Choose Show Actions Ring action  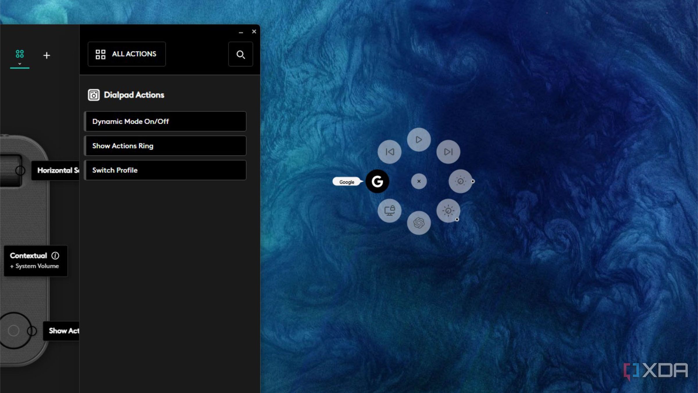165,146
